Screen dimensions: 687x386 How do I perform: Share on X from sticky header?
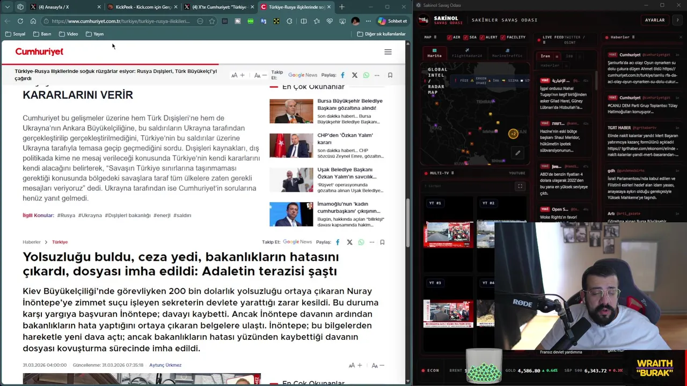coord(354,75)
